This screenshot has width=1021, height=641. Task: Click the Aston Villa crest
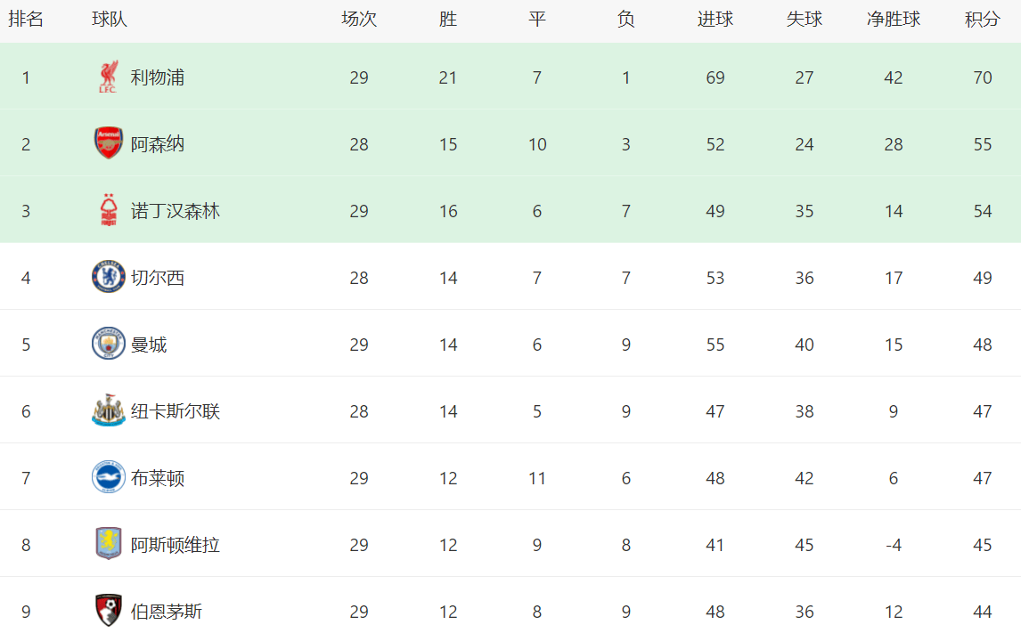108,544
